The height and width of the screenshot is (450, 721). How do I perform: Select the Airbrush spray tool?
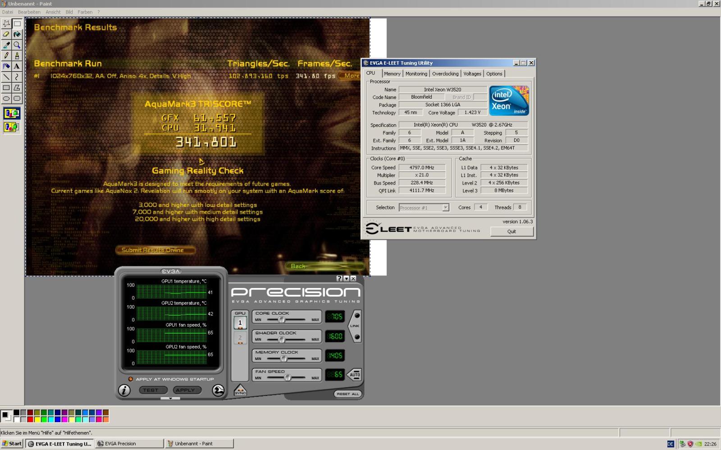tap(6, 67)
